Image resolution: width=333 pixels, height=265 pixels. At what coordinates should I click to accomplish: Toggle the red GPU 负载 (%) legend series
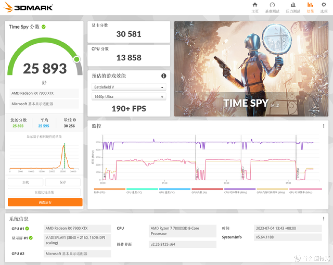(207, 191)
